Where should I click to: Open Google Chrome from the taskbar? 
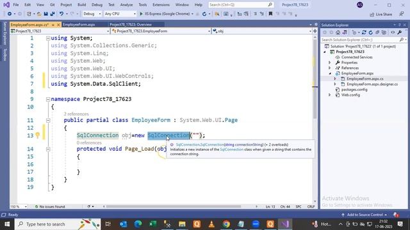click(x=226, y=224)
